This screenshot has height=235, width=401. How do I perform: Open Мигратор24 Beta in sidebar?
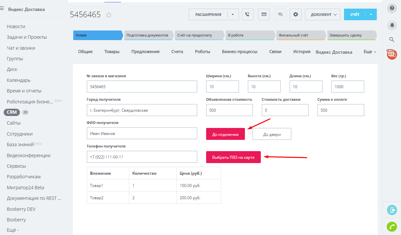[26, 188]
